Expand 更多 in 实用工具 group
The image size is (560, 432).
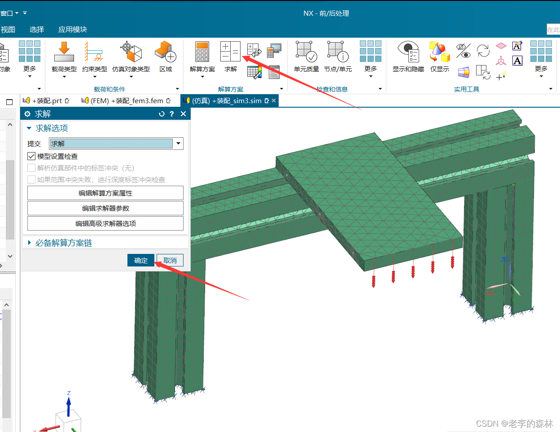(541, 59)
